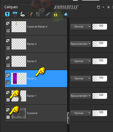
Task: Select the Raster 3 layer by name
Action: 32,61
